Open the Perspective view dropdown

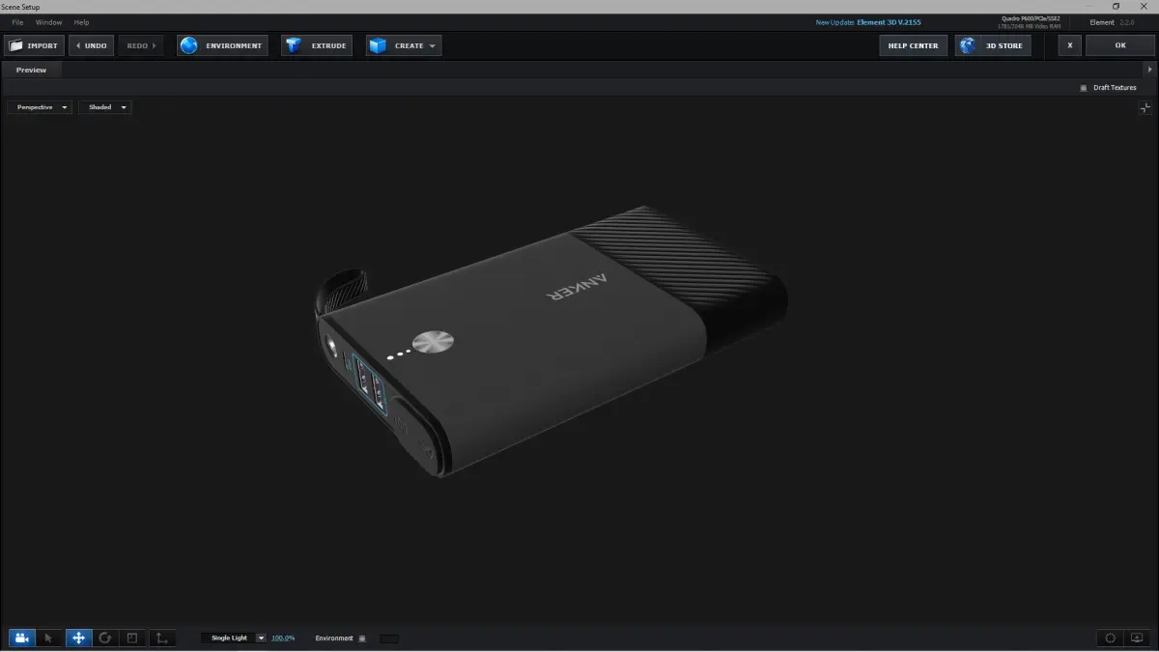click(40, 107)
